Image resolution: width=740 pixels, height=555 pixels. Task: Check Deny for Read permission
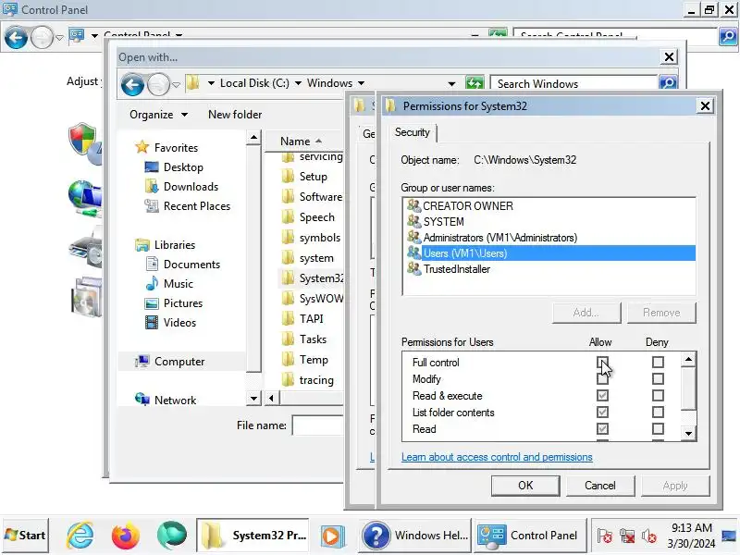pos(658,429)
